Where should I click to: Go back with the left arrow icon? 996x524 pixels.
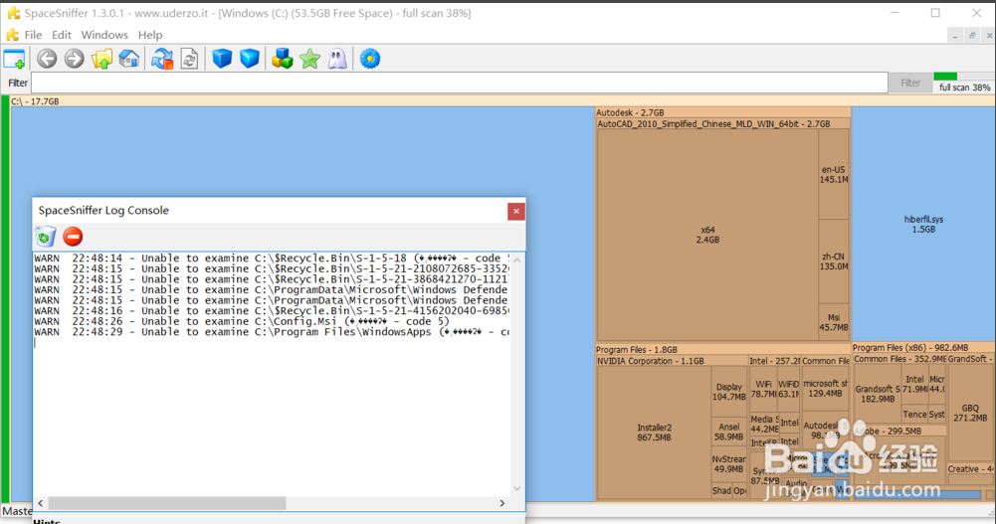pos(47,59)
